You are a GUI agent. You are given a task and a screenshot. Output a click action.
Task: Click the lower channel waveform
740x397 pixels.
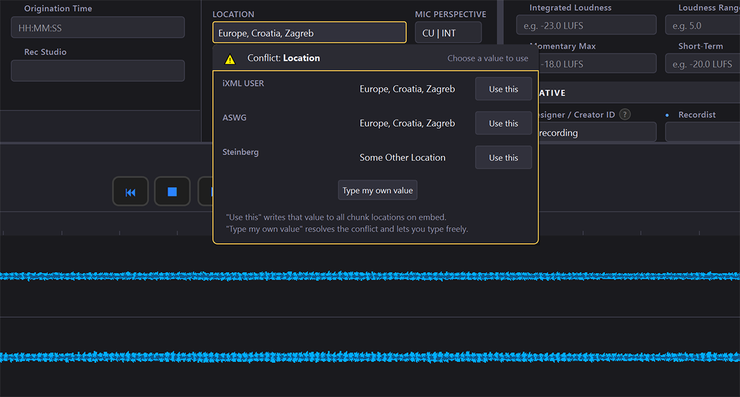(370, 357)
